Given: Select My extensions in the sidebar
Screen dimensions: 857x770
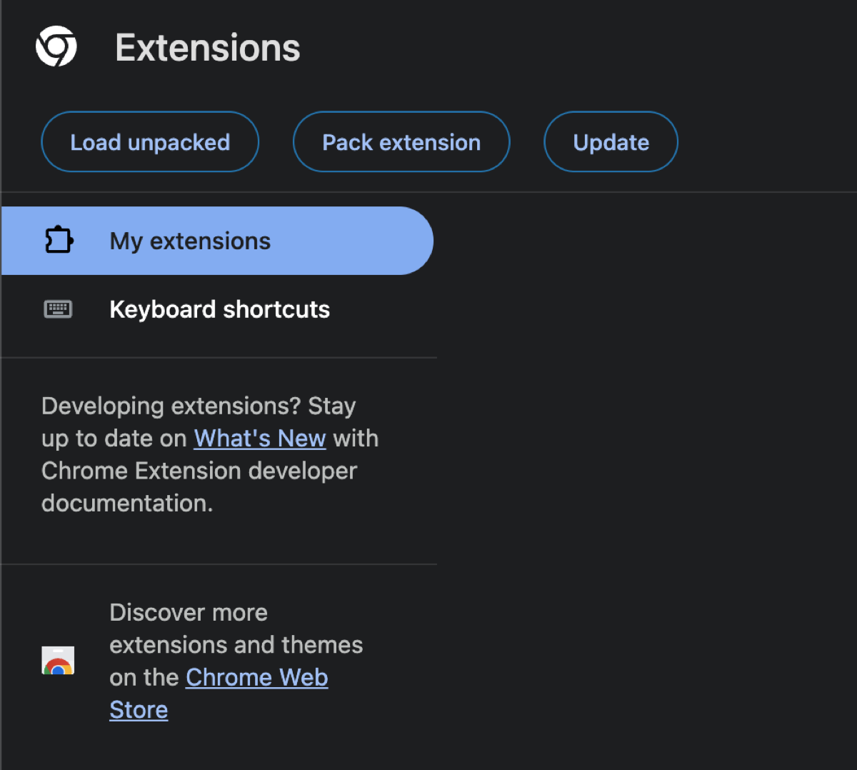Looking at the screenshot, I should [x=217, y=241].
